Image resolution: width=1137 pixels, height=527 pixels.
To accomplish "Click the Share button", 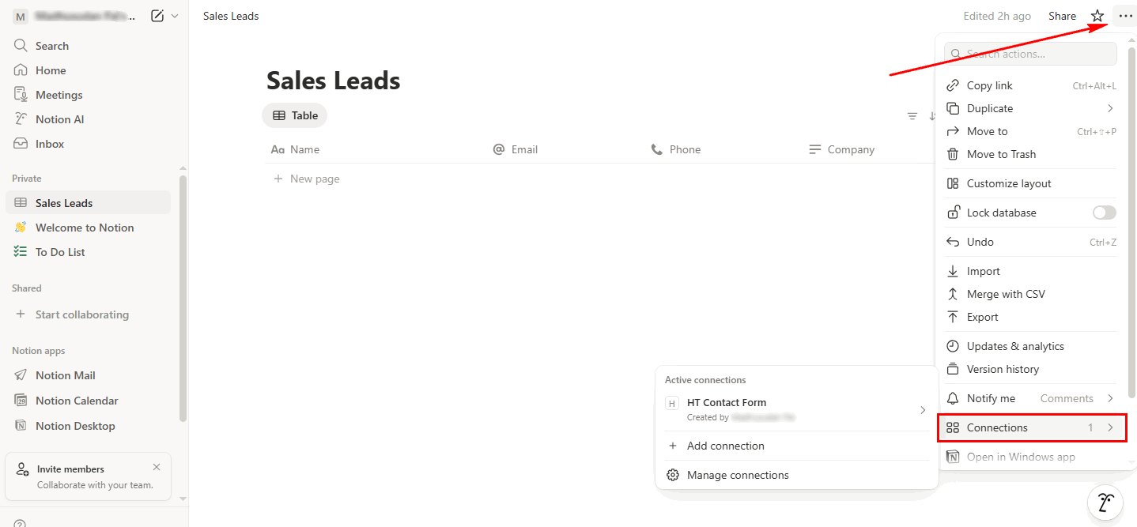I will pos(1062,15).
